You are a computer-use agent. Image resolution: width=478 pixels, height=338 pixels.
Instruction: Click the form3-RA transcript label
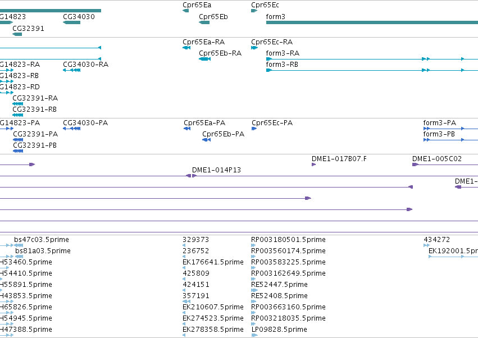(283, 53)
